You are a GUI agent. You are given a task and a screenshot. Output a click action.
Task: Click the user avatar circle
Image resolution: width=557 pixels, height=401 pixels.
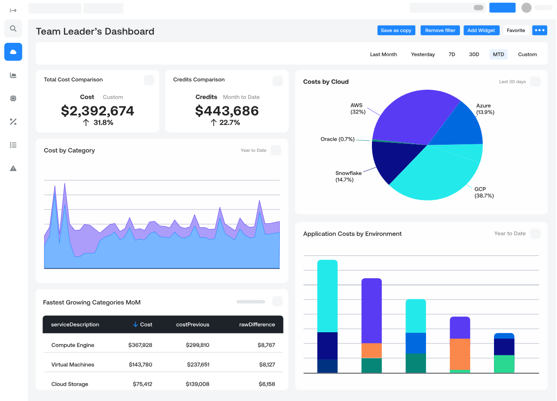[x=527, y=8]
